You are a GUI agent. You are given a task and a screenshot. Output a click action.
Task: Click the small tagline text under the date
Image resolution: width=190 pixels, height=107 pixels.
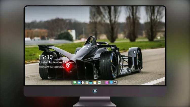51,67
